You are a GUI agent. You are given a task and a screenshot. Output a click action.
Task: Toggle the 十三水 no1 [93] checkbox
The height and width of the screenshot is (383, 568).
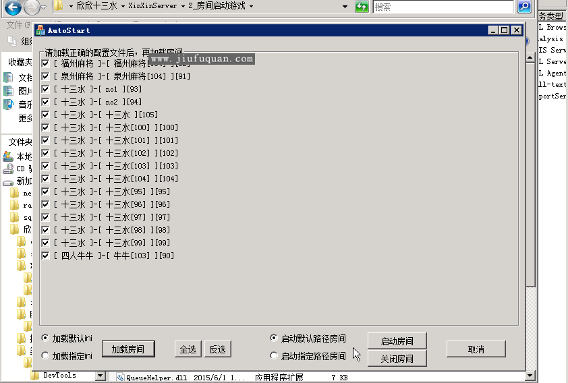(x=45, y=89)
